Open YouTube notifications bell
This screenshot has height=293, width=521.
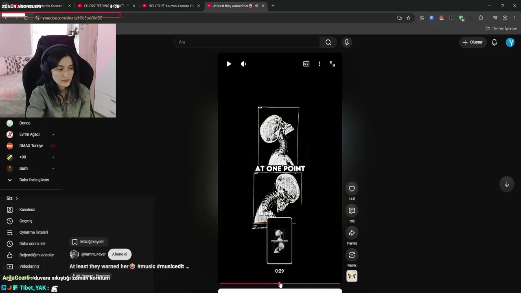[494, 42]
